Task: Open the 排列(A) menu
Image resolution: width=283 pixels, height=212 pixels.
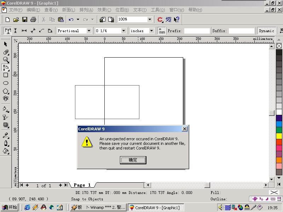Action: click(86, 10)
